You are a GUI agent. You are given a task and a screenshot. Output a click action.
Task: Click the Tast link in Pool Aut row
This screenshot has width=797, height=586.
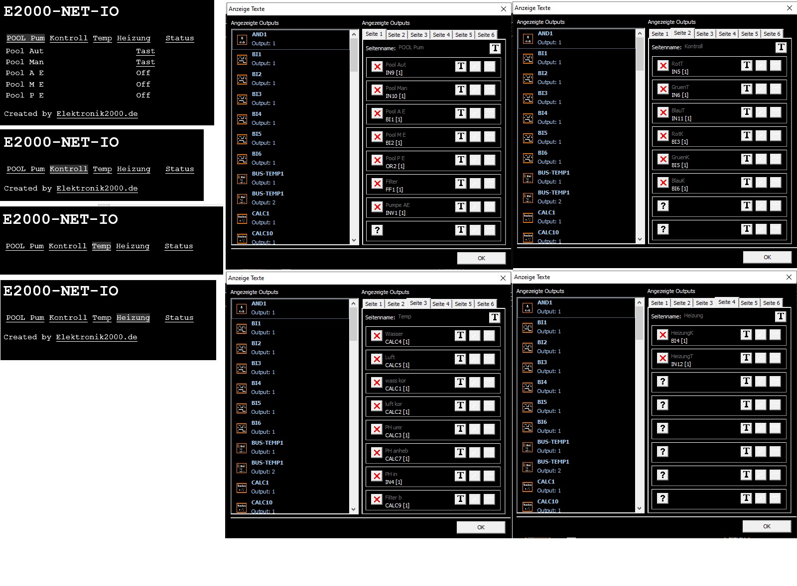click(x=145, y=51)
